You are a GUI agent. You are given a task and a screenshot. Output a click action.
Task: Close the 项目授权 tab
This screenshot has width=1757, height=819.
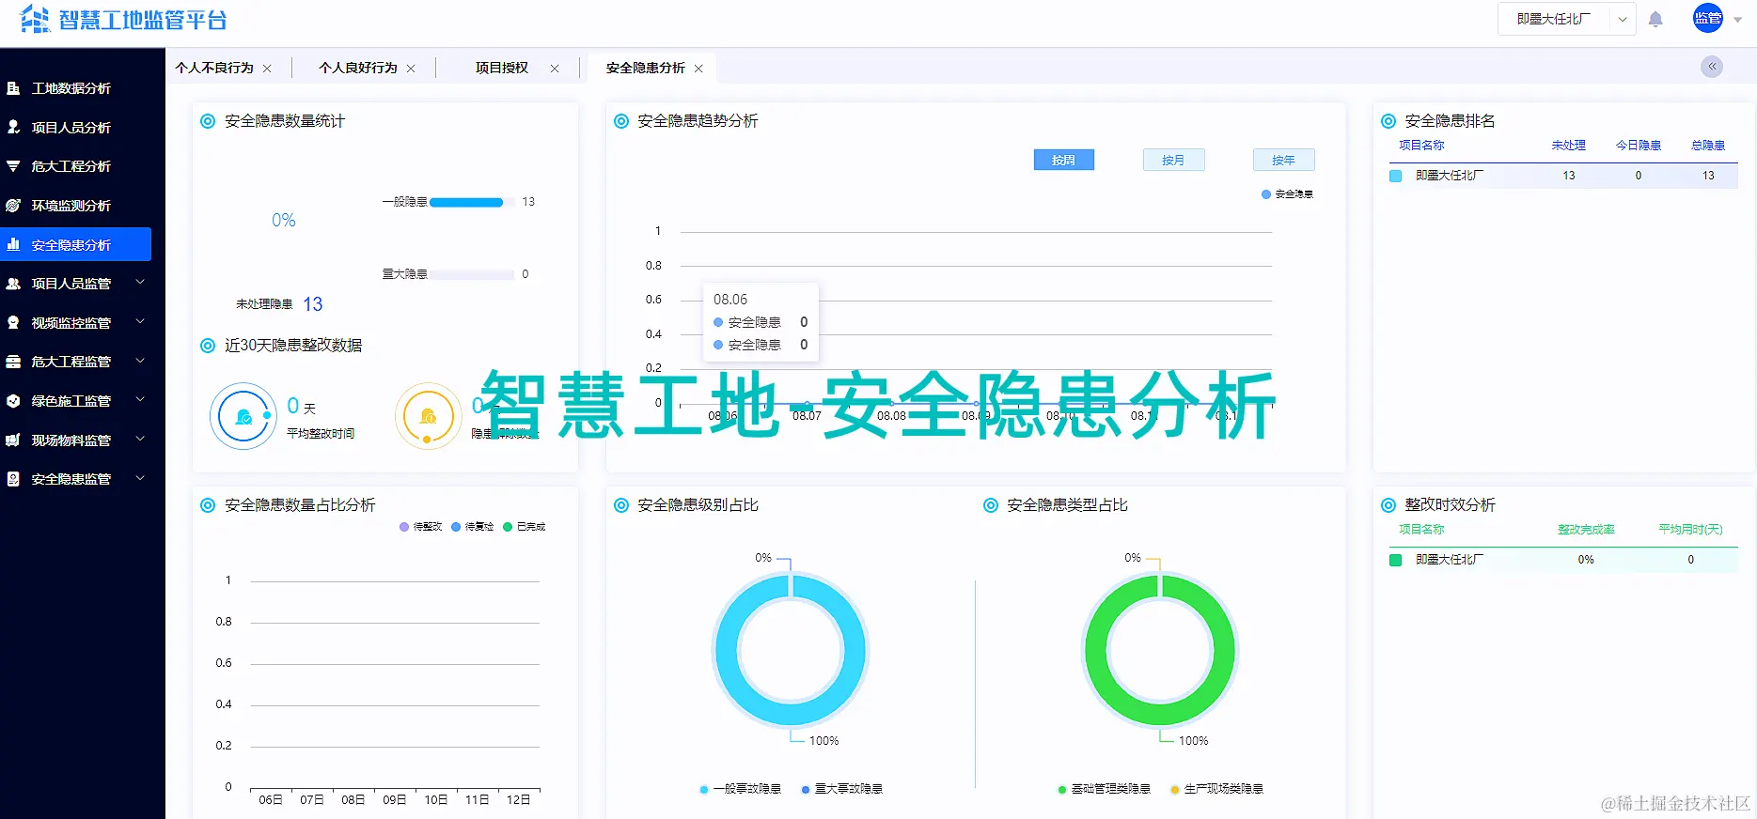555,69
